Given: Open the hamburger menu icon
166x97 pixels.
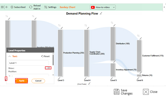Looking at the screenshot, I should [2, 7].
